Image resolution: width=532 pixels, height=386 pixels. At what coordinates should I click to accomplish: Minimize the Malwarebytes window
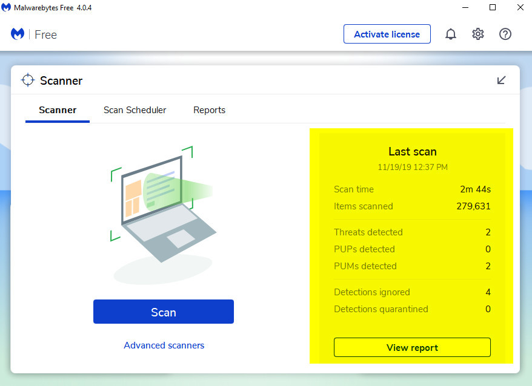(x=465, y=7)
